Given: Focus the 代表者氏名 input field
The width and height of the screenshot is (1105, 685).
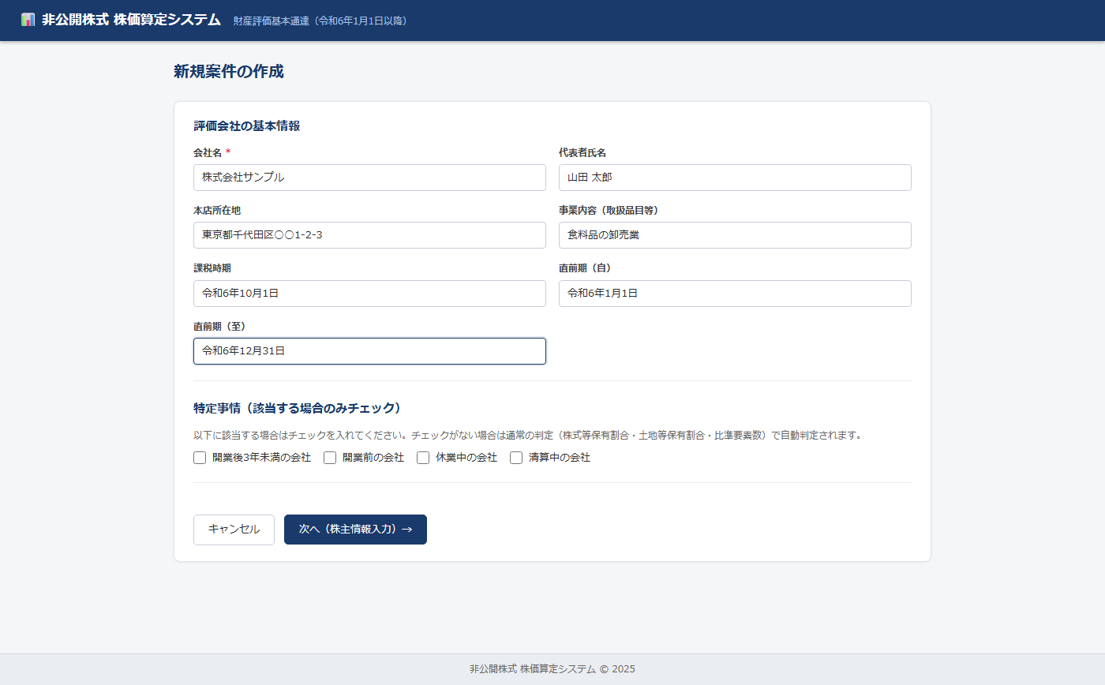Looking at the screenshot, I should click(x=735, y=178).
